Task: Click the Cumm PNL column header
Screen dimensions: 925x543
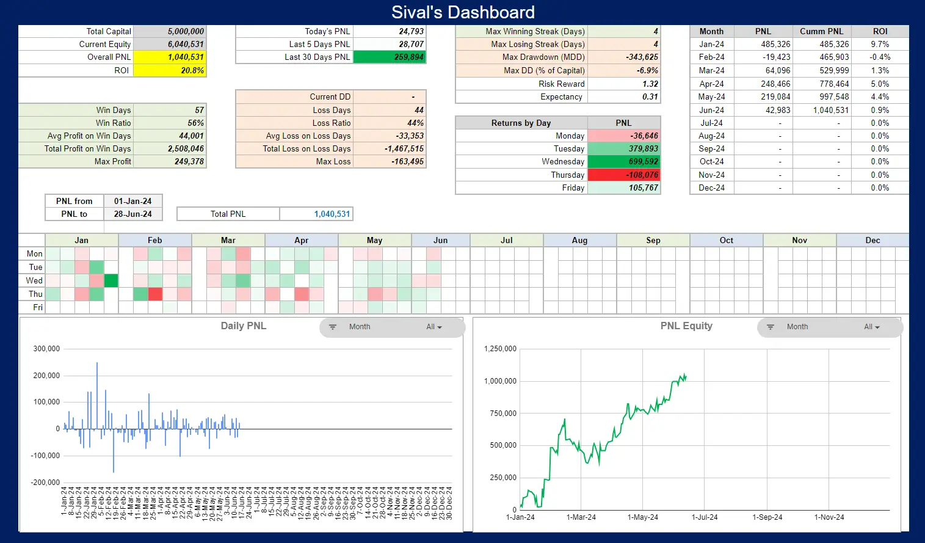Action: click(x=822, y=31)
